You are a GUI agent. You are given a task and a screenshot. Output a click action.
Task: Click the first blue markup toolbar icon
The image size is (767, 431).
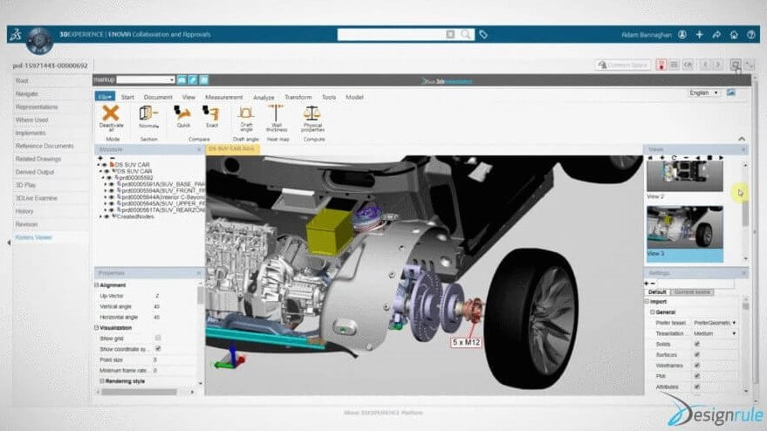[x=181, y=79]
